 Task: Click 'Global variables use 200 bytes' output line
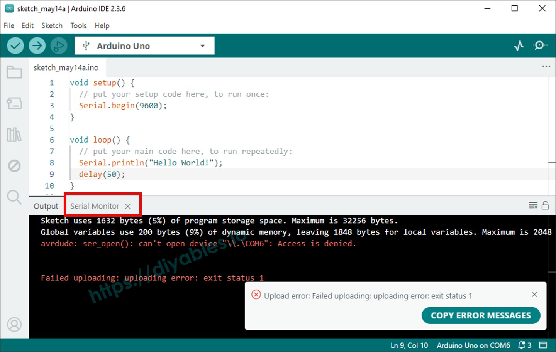pos(296,232)
